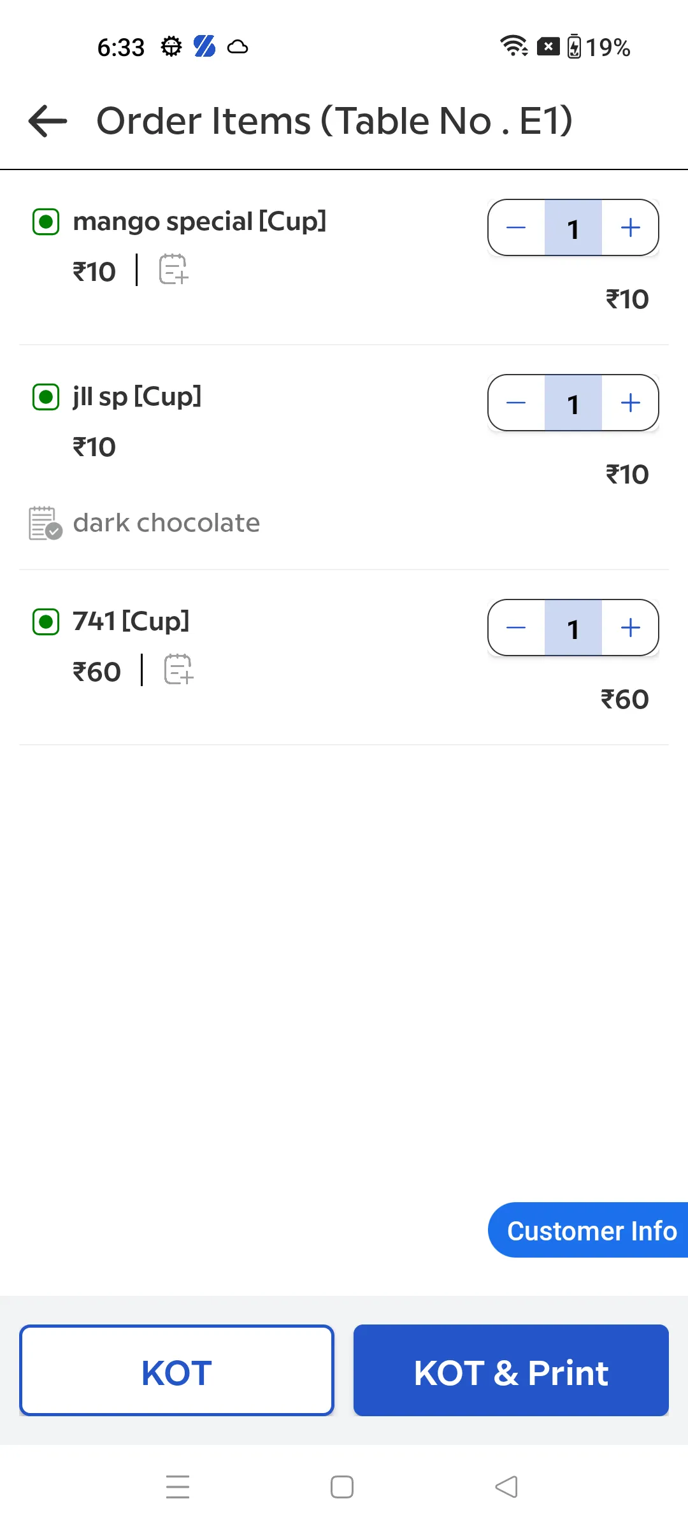This screenshot has height=1529, width=688.
Task: Tap the dark chocolate note text
Action: pos(166,523)
